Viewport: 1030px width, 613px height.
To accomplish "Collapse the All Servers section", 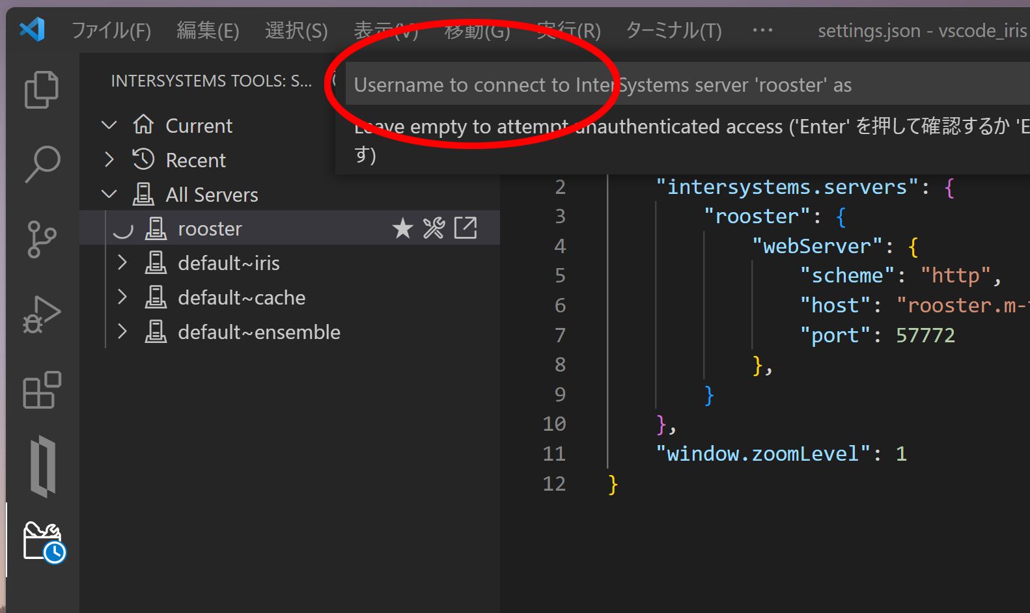I will (109, 195).
